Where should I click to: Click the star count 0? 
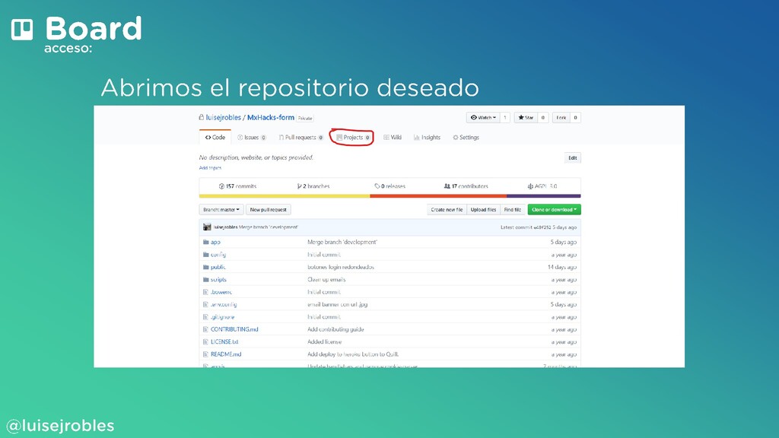pos(542,118)
